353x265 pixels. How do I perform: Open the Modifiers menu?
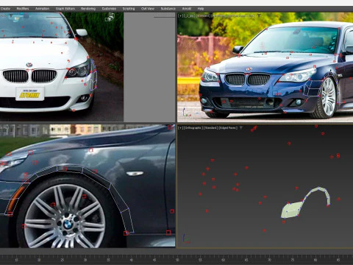pyautogui.click(x=23, y=9)
